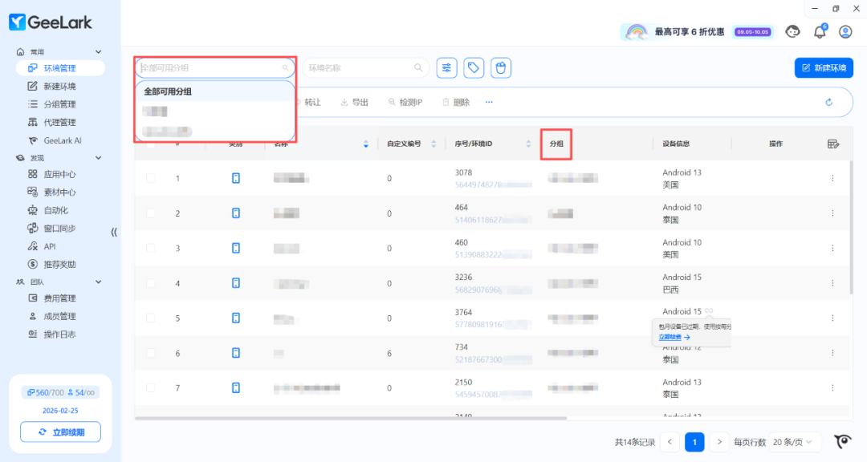Click 导出 in the action bar
The width and height of the screenshot is (867, 462).
pyautogui.click(x=355, y=102)
